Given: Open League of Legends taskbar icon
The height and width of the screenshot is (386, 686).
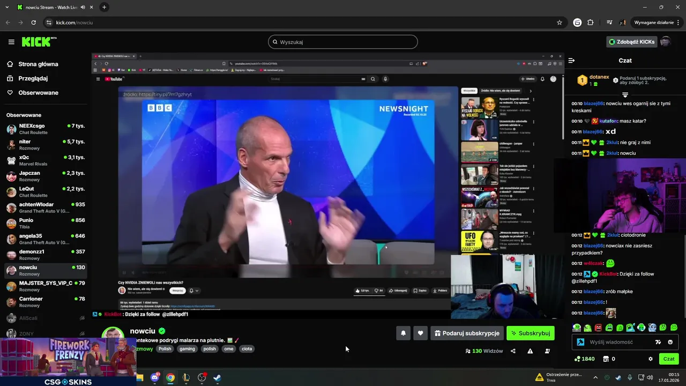Looking at the screenshot, I should pyautogui.click(x=186, y=377).
